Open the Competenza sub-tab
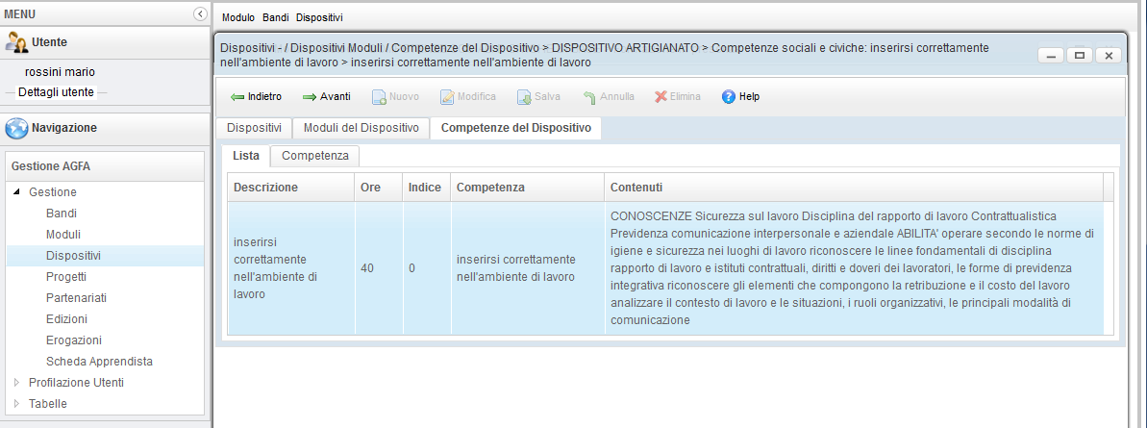The width and height of the screenshot is (1147, 428). 314,156
